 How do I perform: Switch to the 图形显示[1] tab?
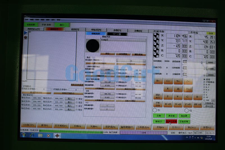coord(33,29)
